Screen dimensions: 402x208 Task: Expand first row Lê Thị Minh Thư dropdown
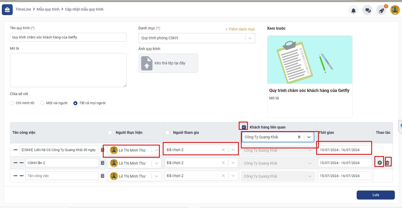coord(156,150)
